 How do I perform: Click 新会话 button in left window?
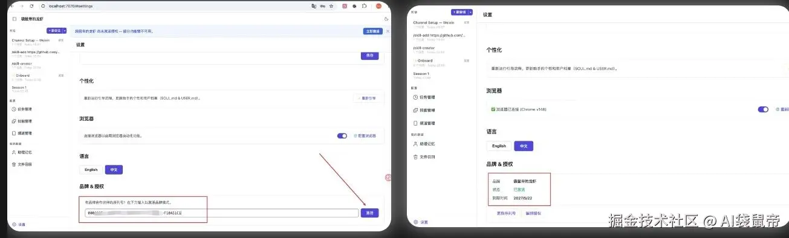tap(54, 30)
